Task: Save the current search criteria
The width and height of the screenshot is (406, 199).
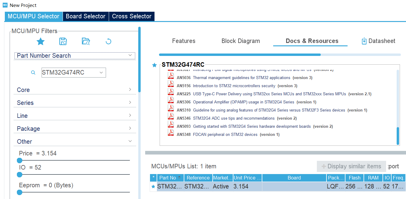Action: point(63,42)
